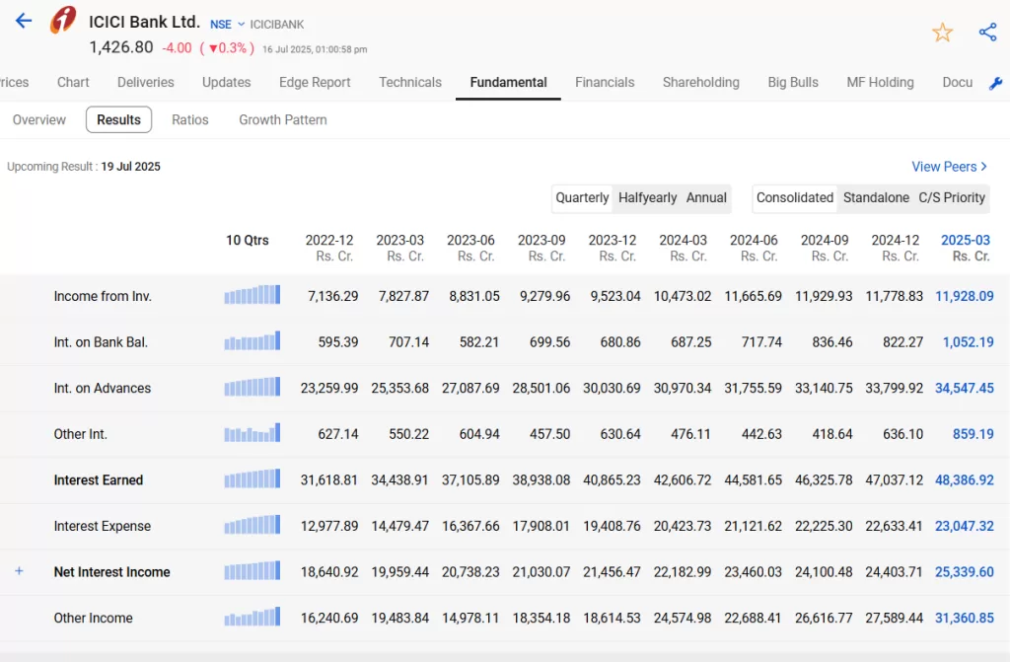This screenshot has width=1010, height=662.
Task: Open the NSE exchange dropdown
Action: pos(228,25)
